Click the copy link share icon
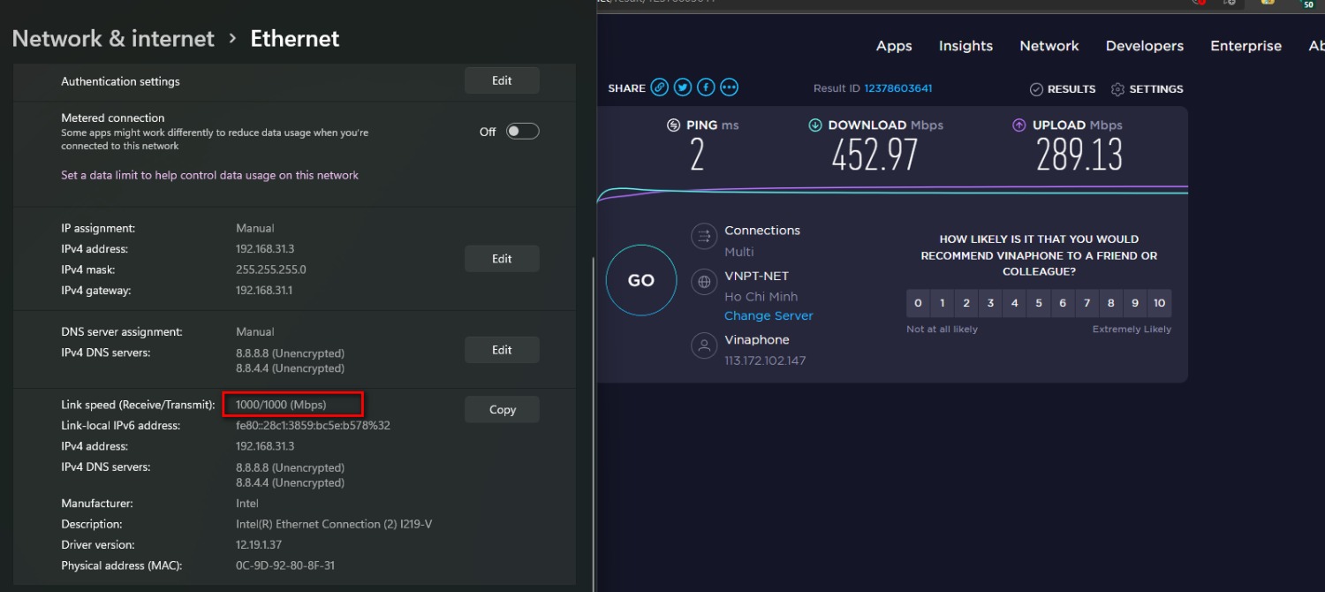The width and height of the screenshot is (1325, 592). click(659, 87)
